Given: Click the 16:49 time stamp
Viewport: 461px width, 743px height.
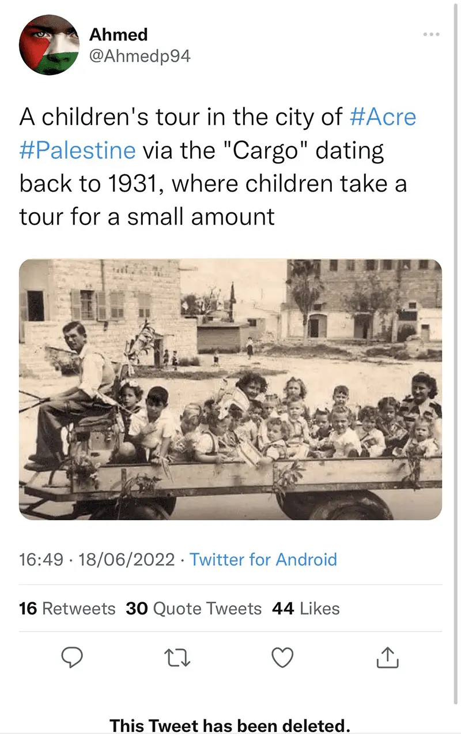Looking at the screenshot, I should pos(40,559).
